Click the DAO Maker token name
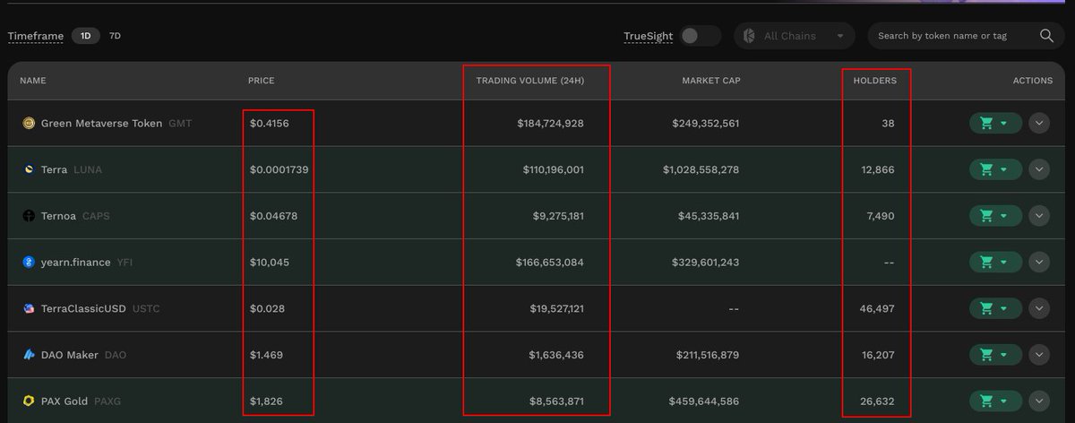The image size is (1075, 423). (70, 355)
